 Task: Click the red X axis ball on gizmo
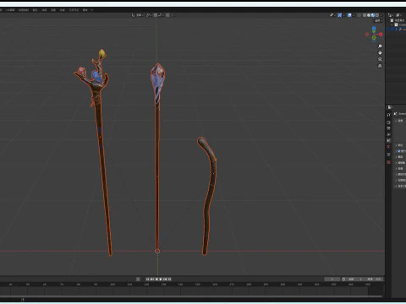pos(381,35)
